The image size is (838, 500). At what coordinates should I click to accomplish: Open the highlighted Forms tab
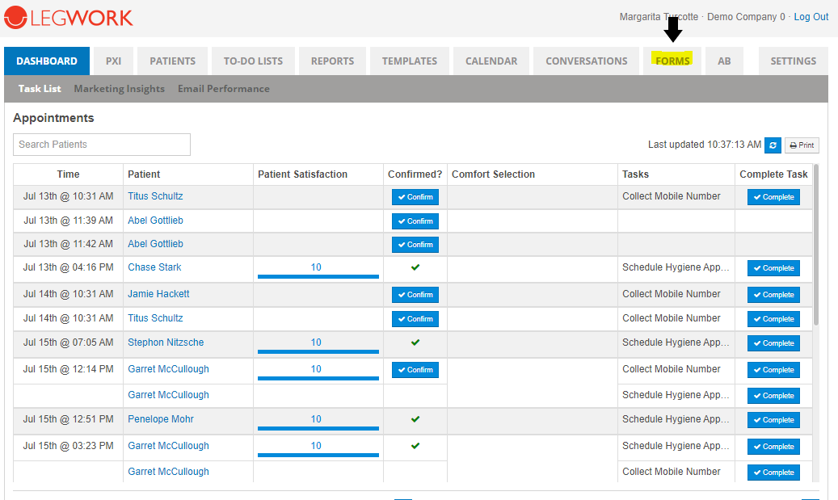click(672, 61)
